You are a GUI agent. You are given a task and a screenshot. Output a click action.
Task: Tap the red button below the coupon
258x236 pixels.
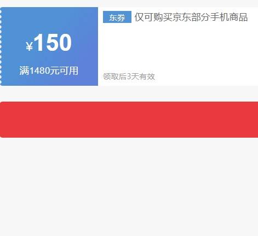point(129,120)
